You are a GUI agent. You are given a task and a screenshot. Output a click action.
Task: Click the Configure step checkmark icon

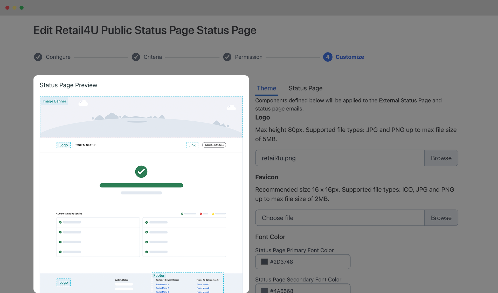(x=38, y=57)
